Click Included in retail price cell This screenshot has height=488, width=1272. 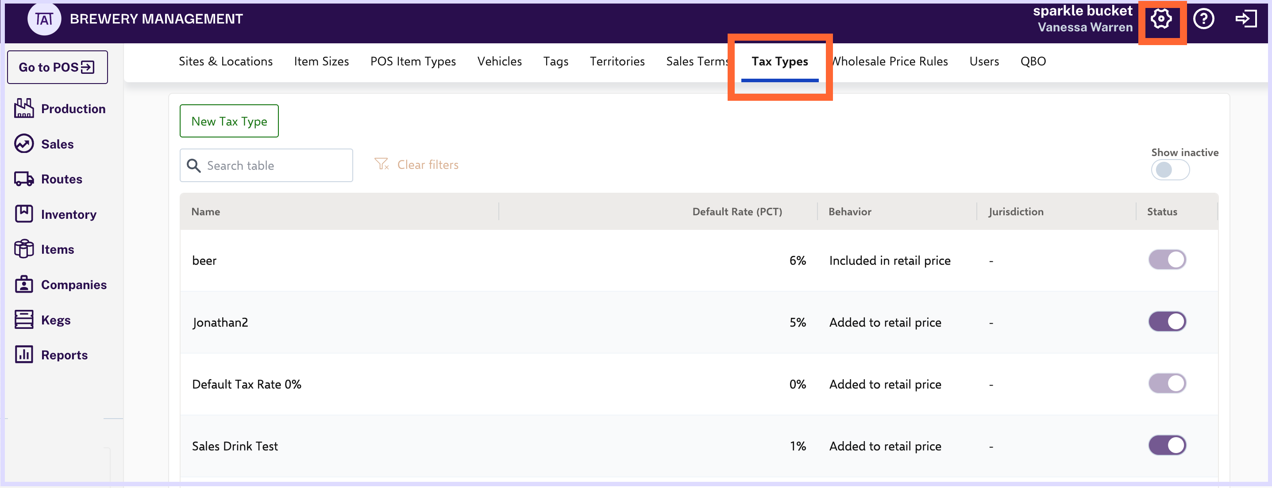(x=889, y=260)
